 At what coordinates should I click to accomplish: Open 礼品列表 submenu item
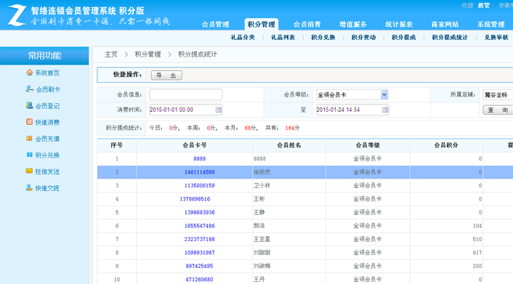point(283,37)
